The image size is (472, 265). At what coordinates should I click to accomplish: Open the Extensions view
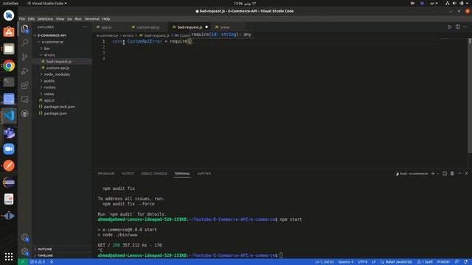click(x=24, y=85)
